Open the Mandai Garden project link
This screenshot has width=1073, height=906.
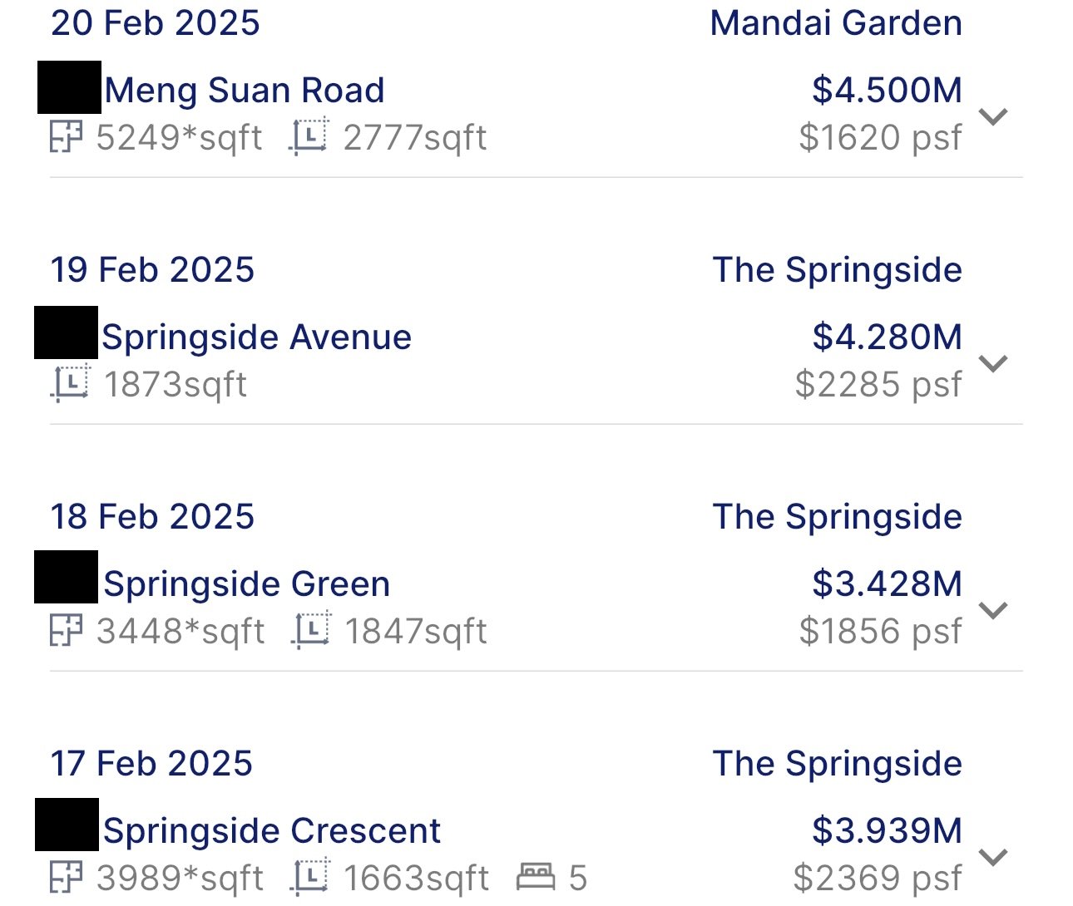click(x=836, y=23)
